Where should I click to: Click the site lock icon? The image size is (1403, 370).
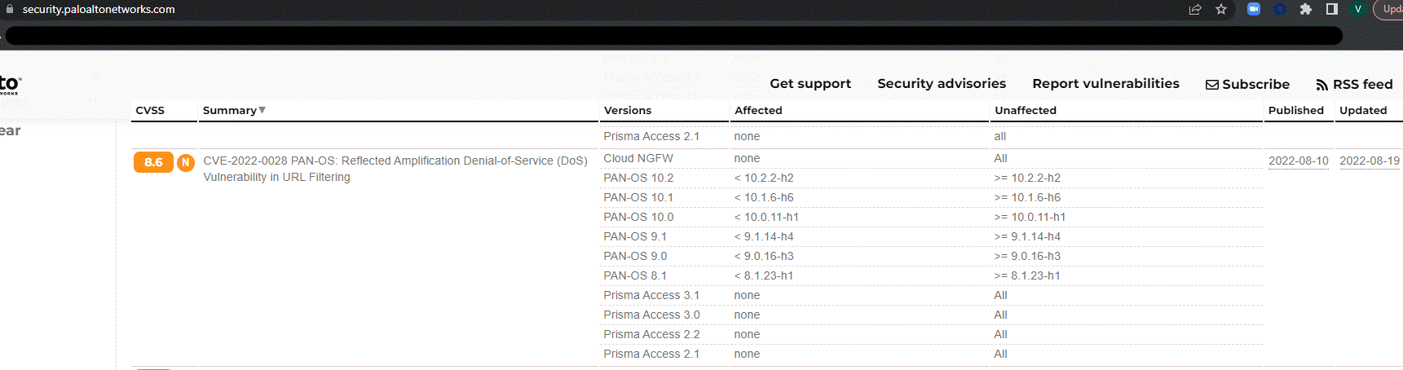click(x=10, y=9)
